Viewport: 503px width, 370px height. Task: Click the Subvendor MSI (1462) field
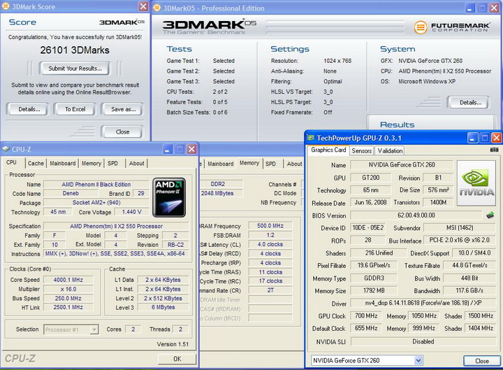pyautogui.click(x=460, y=228)
